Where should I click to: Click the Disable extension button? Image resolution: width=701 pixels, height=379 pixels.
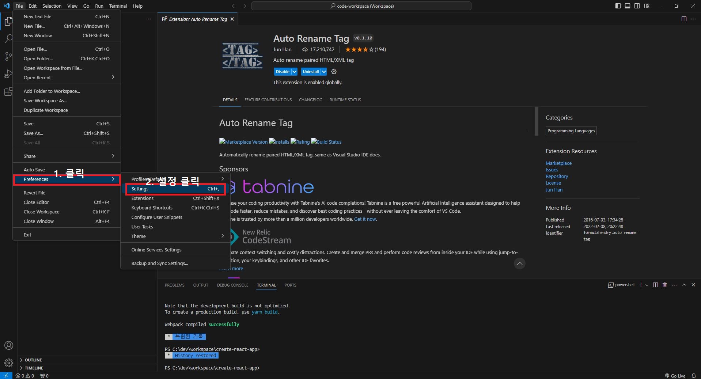283,72
